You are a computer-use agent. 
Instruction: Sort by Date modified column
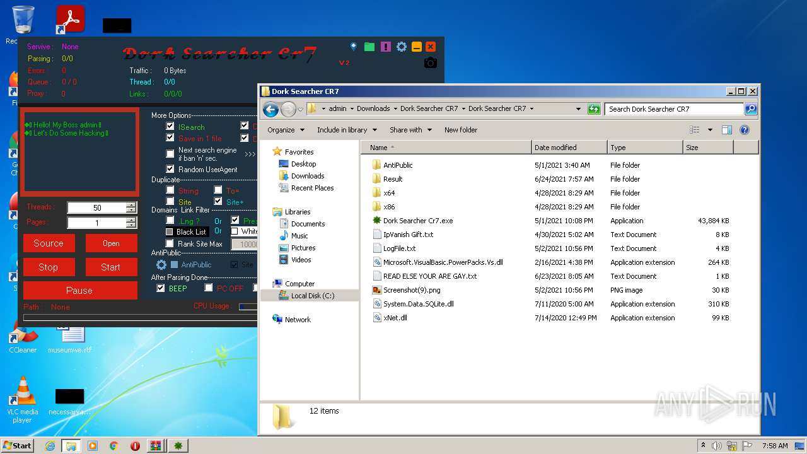pos(569,148)
